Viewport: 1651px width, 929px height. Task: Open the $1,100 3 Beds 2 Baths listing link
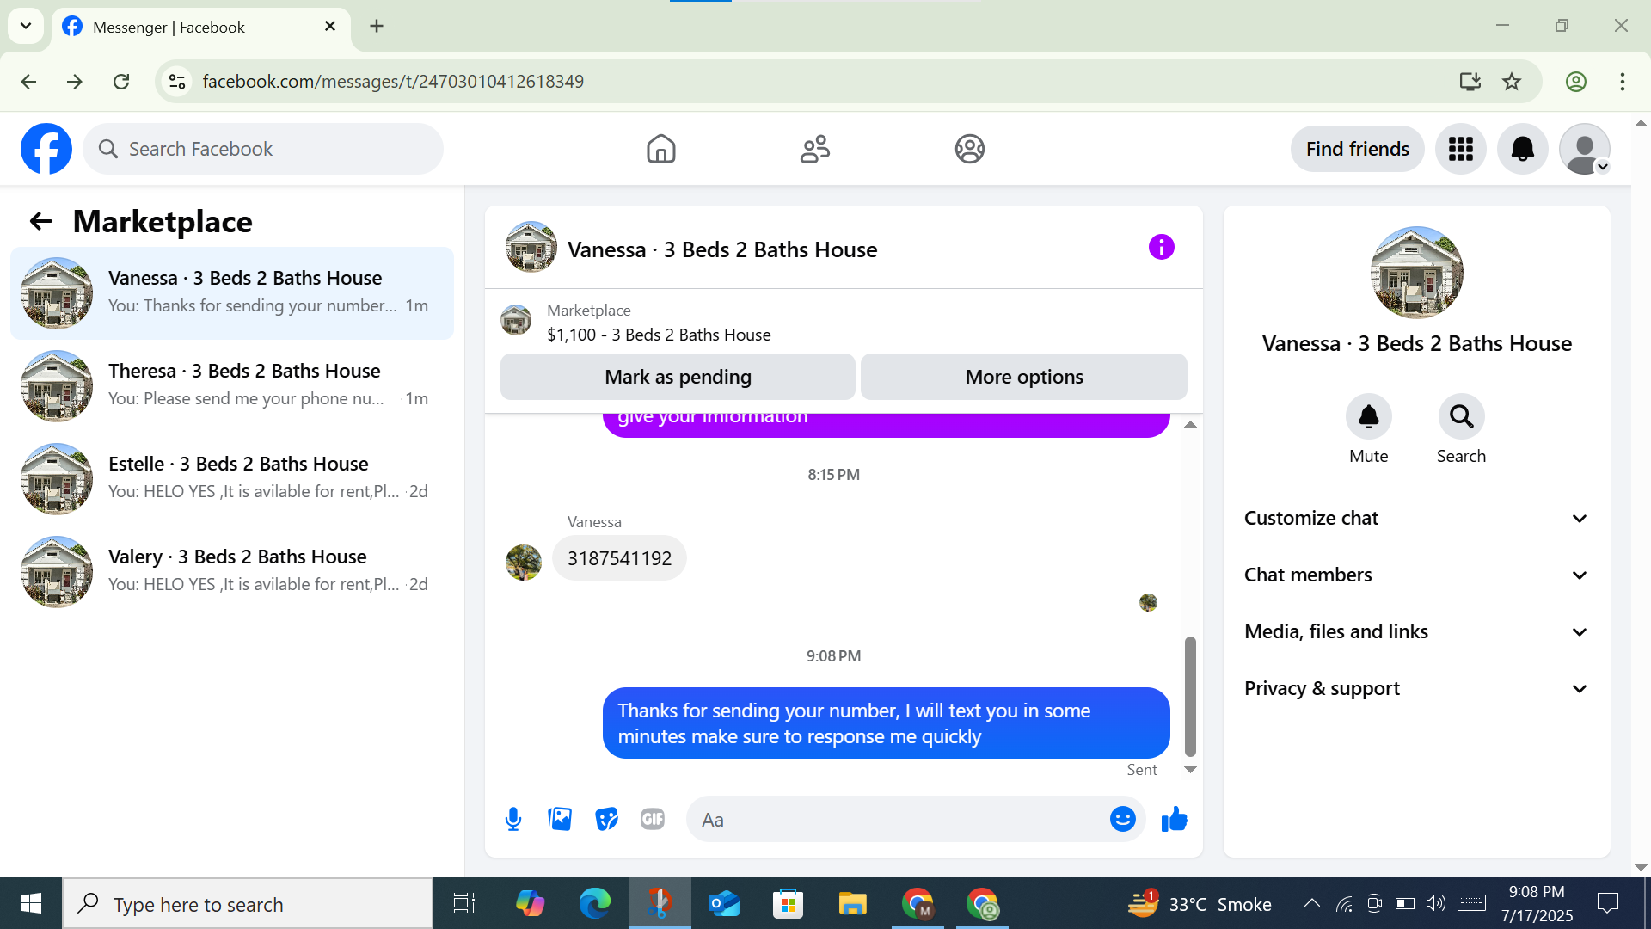pos(659,335)
